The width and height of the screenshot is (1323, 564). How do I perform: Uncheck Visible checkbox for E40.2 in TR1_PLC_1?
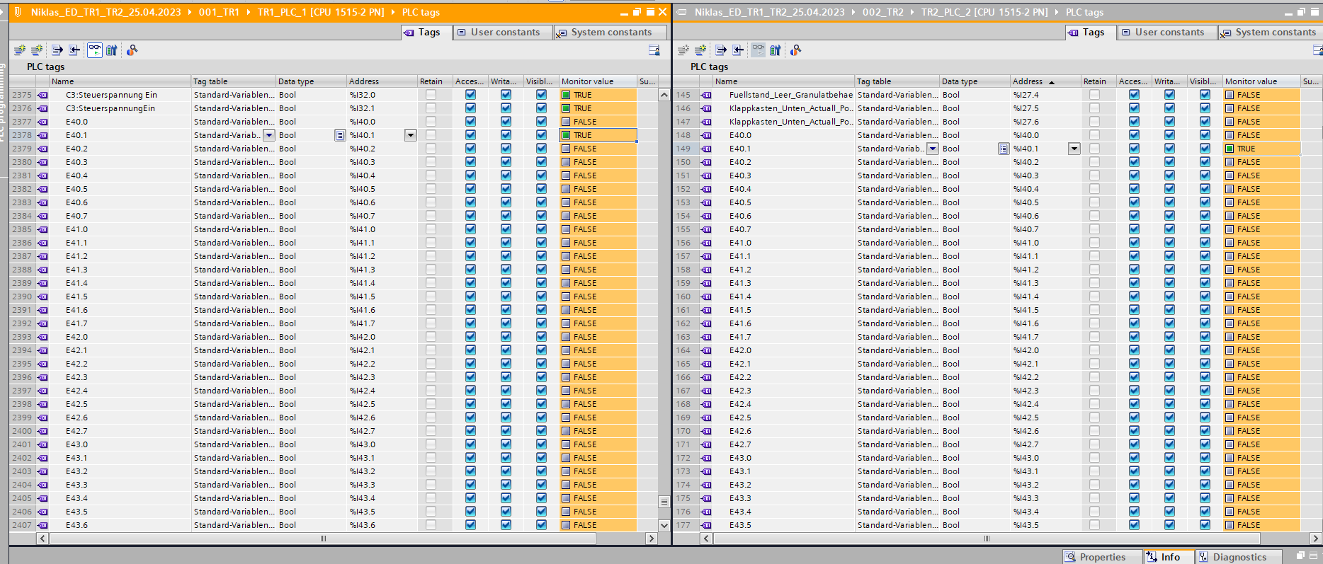click(541, 149)
